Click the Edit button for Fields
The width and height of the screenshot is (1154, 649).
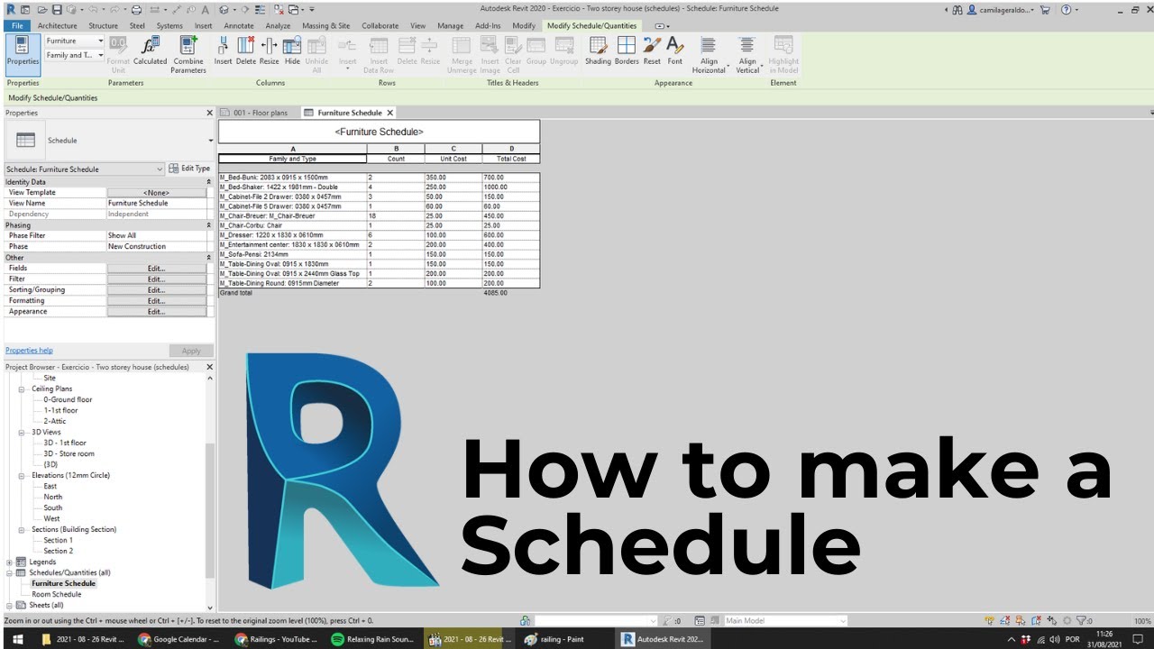coord(156,269)
